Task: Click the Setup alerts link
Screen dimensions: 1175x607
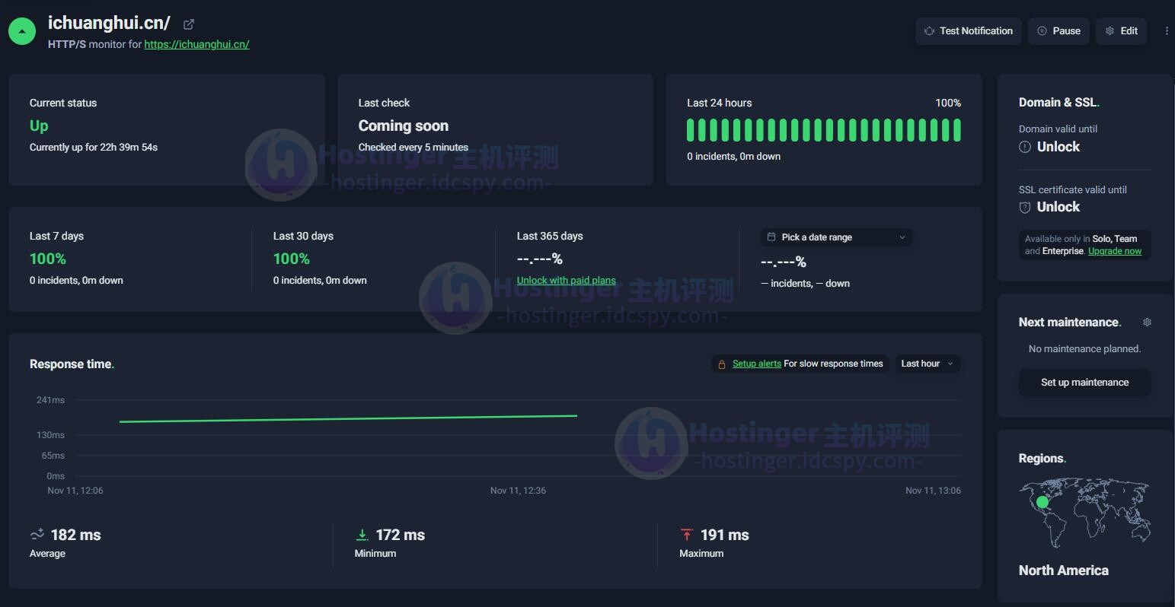Action: click(x=756, y=364)
